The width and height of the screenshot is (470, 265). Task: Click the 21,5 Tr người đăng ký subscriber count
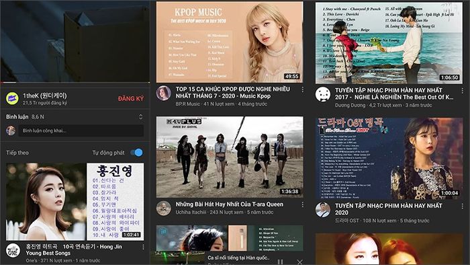(45, 103)
